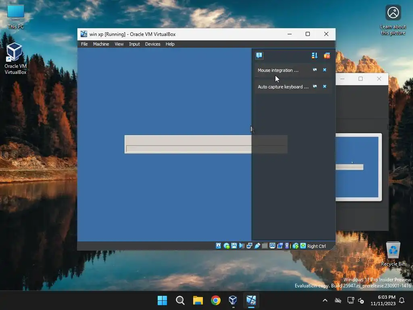
Task: Dismiss the Auto capture keyboard notification
Action: 325,86
